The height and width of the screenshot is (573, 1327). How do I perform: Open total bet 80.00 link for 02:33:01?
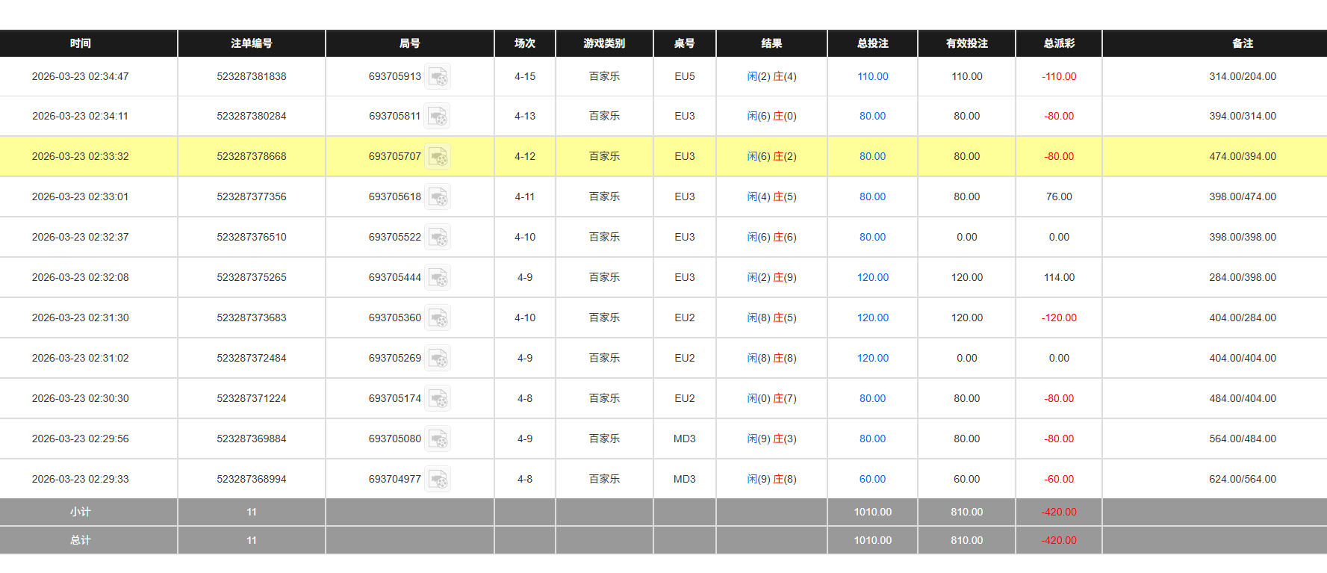[x=872, y=196]
